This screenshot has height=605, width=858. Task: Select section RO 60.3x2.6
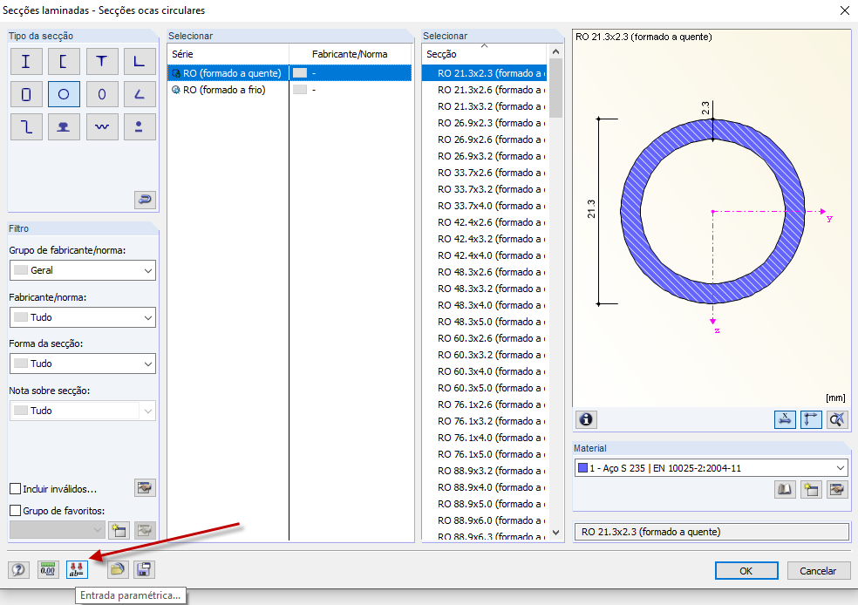pyautogui.click(x=484, y=338)
